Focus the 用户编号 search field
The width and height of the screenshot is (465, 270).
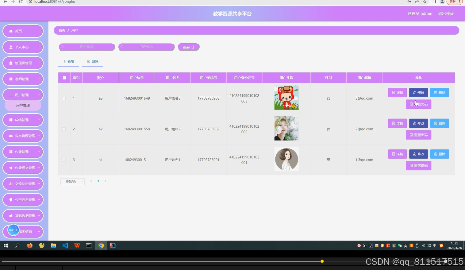click(87, 47)
